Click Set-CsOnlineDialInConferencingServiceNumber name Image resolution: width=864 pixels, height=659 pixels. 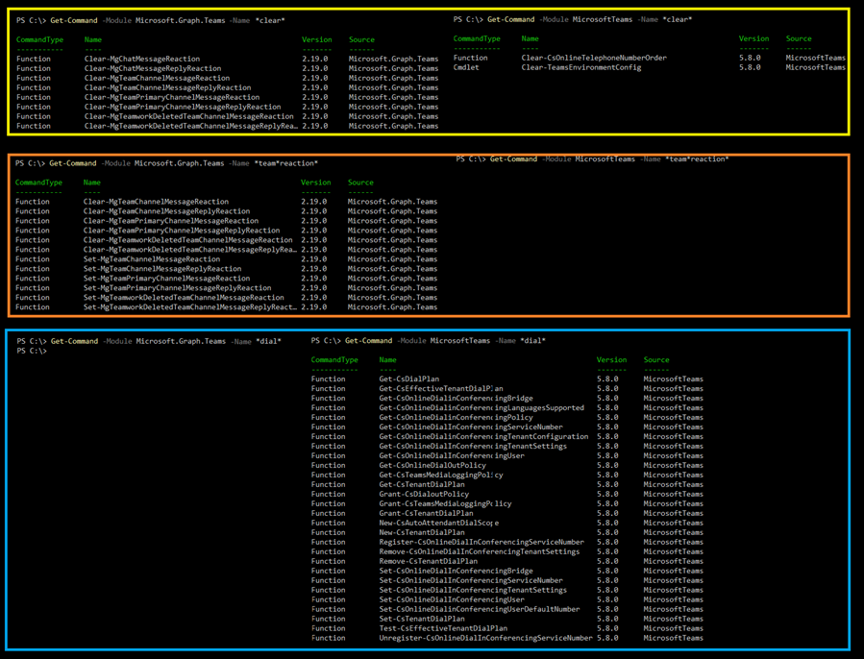point(471,581)
